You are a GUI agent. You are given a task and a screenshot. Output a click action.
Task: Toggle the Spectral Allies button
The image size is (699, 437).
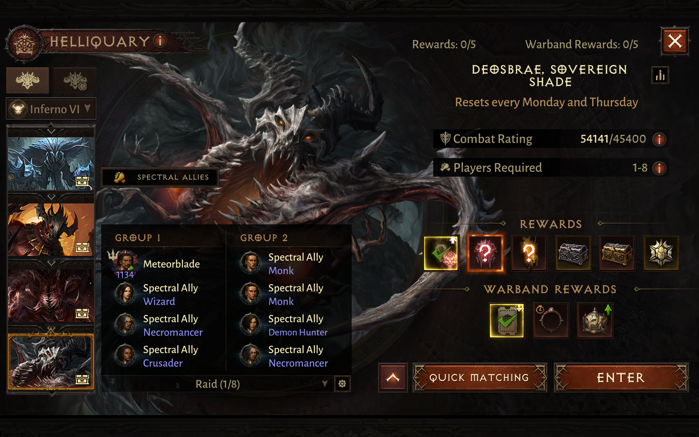[x=160, y=177]
